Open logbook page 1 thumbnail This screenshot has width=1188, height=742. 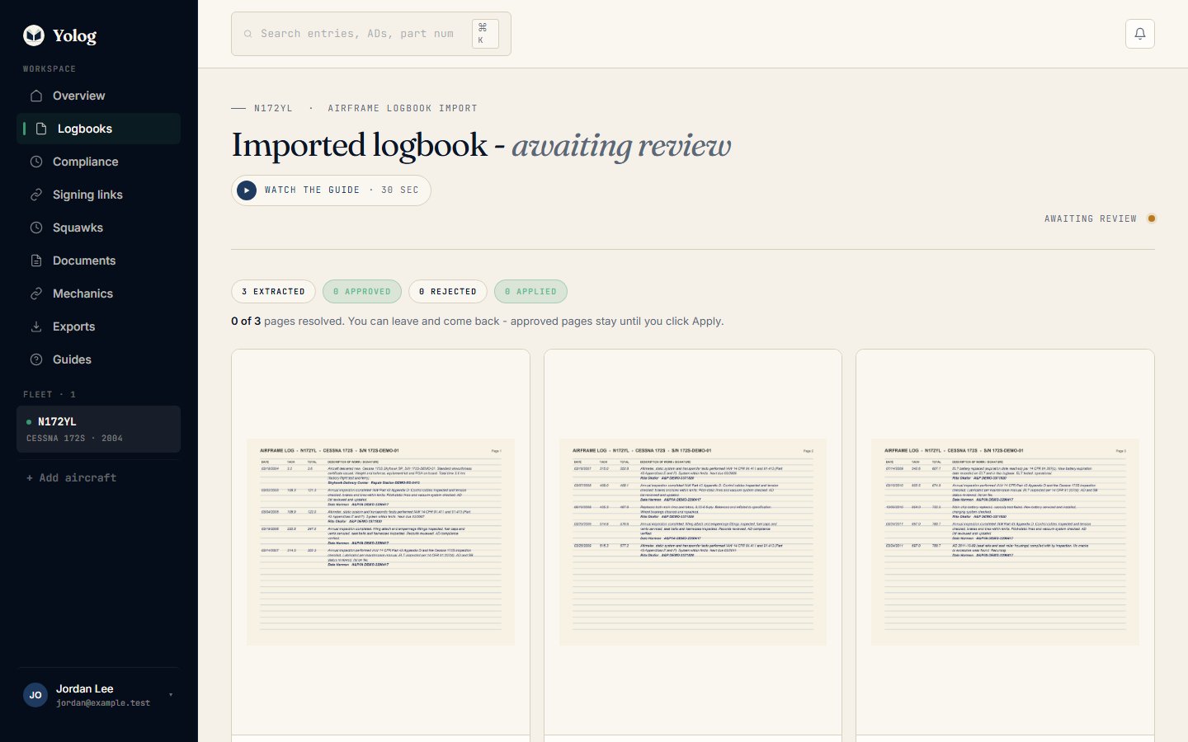[380, 542]
